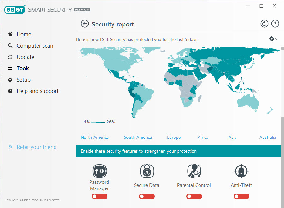
Task: Click the Parental Control icon
Action: [x=194, y=171]
